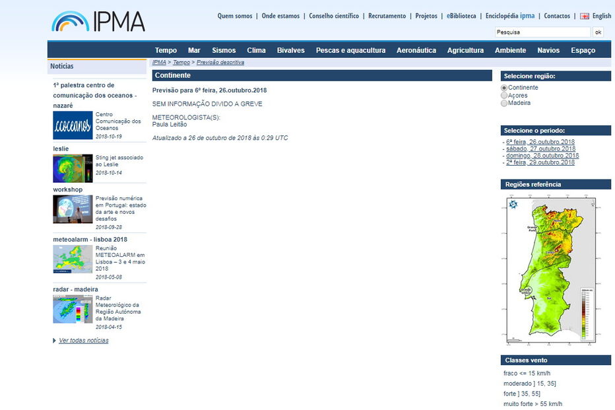This screenshot has width=615, height=410.
Task: Open the Aeronáutica menu
Action: (x=416, y=50)
